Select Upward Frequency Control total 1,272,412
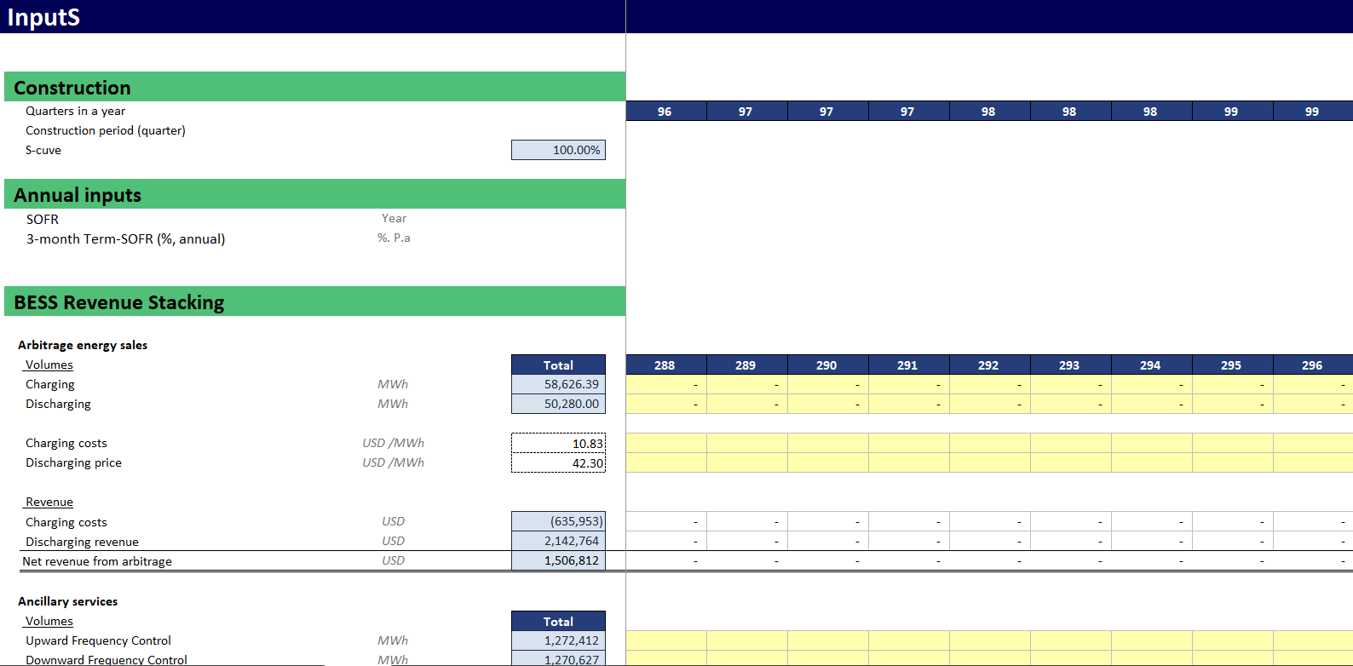 (x=558, y=640)
